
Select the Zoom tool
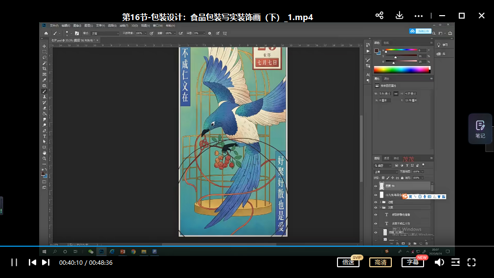click(x=45, y=159)
